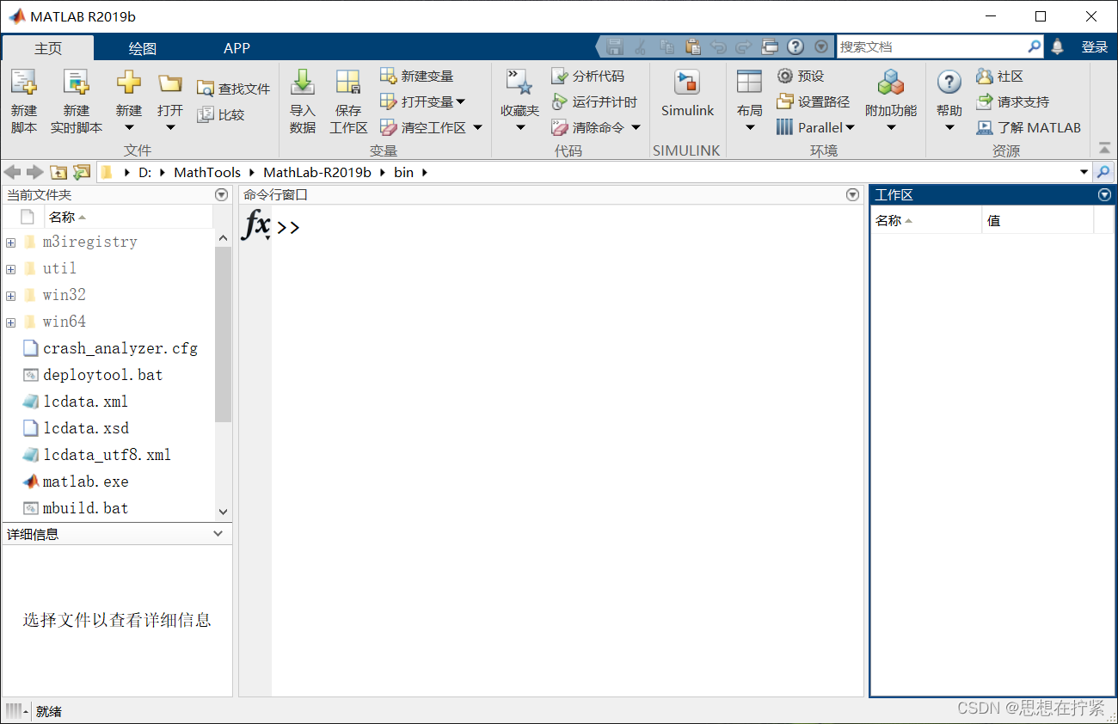Screen dimensions: 1118x724
Task: Click the back navigation arrow
Action: (12, 172)
